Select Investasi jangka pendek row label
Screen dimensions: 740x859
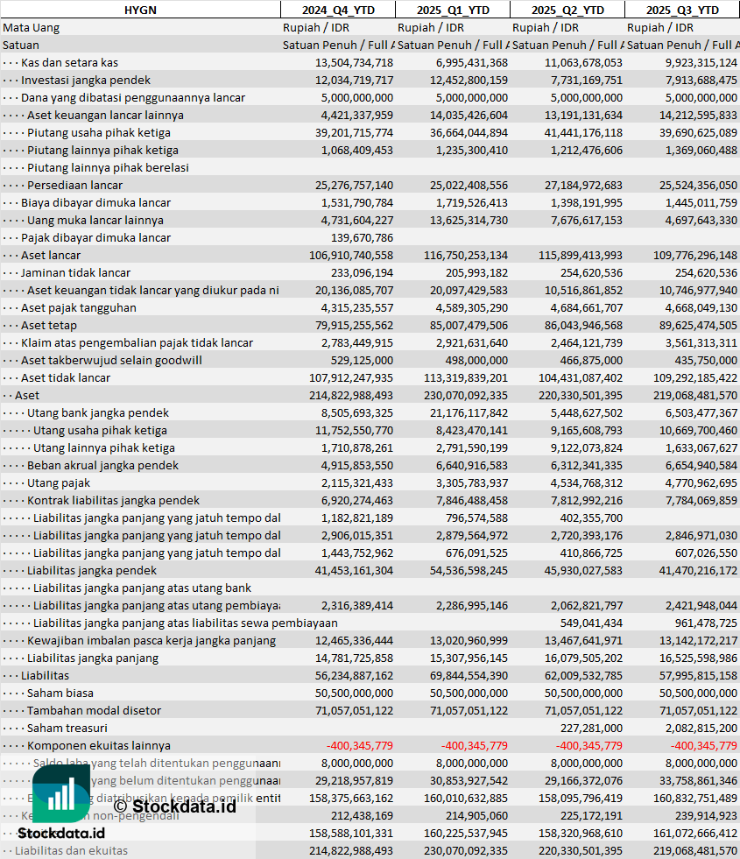tap(86, 80)
